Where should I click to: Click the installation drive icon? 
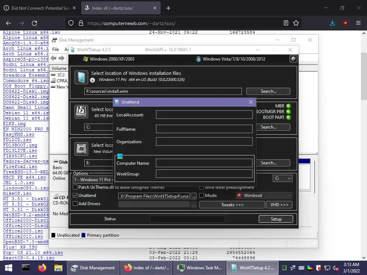point(81,149)
